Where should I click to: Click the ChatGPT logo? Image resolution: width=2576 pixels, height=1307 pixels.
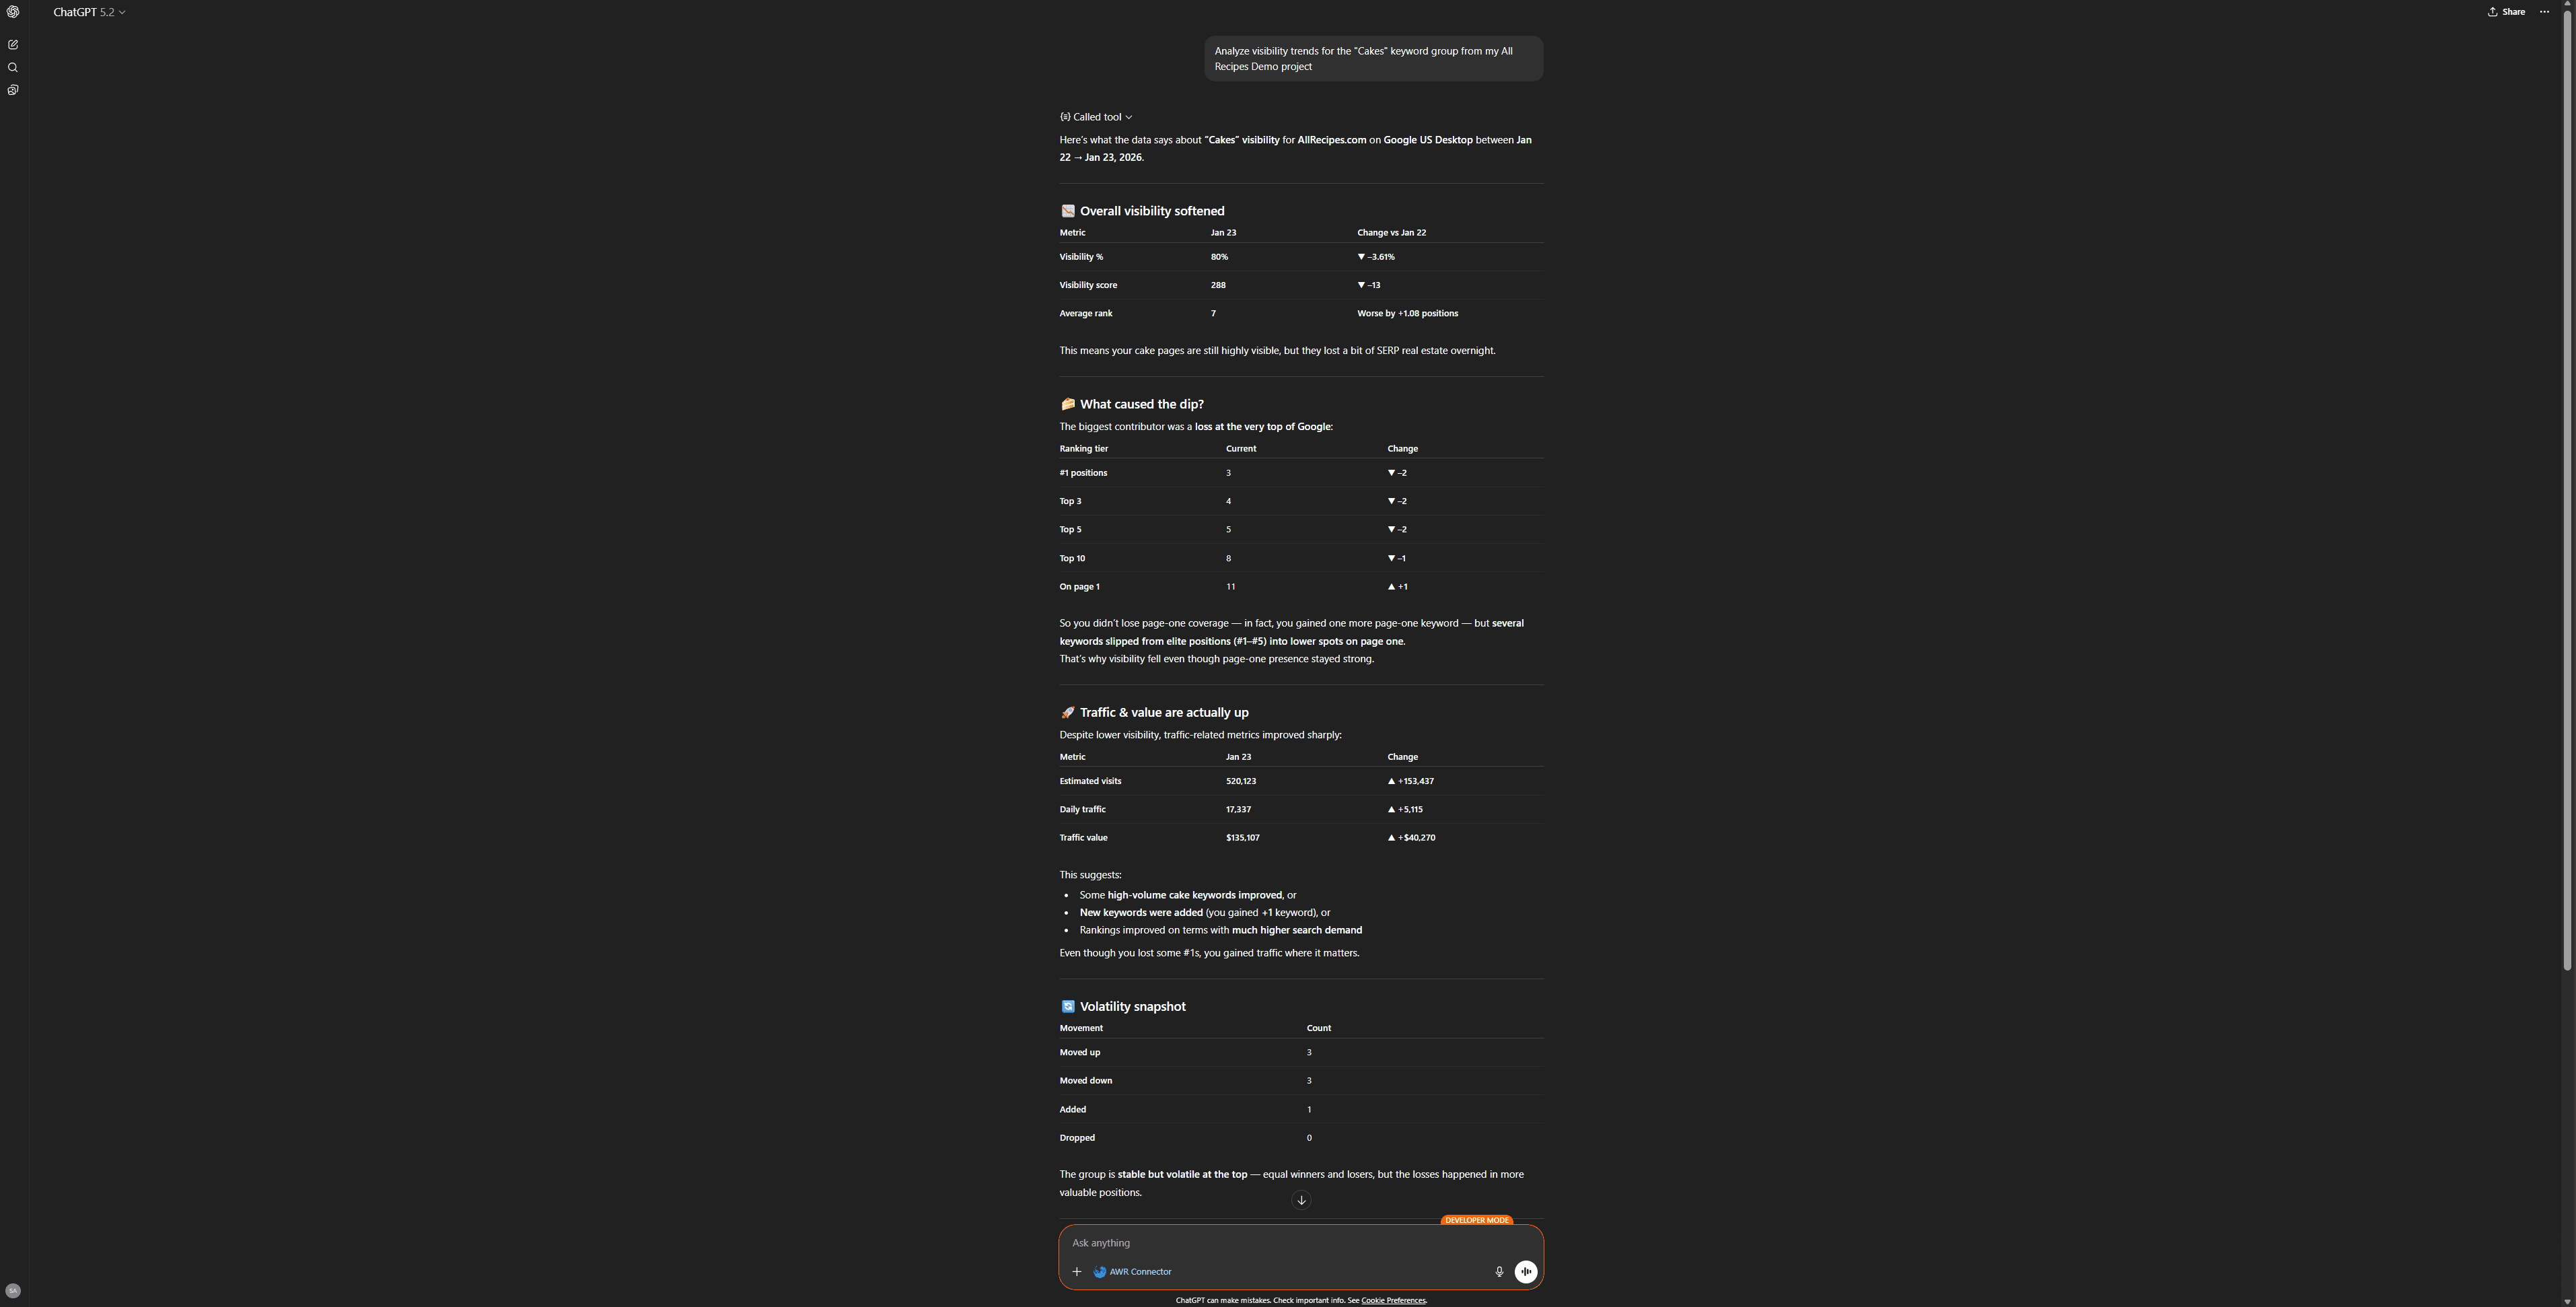click(x=13, y=12)
